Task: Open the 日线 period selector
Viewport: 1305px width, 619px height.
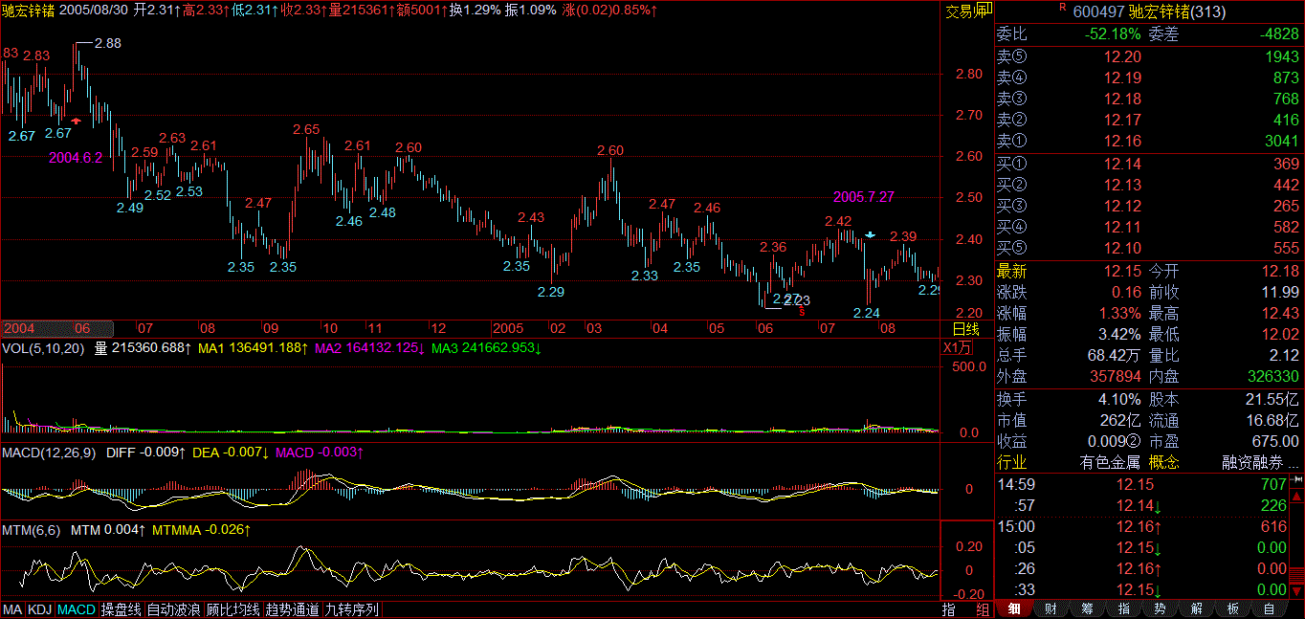Action: [967, 328]
